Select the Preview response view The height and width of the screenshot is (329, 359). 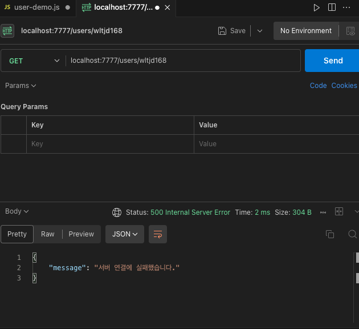81,234
